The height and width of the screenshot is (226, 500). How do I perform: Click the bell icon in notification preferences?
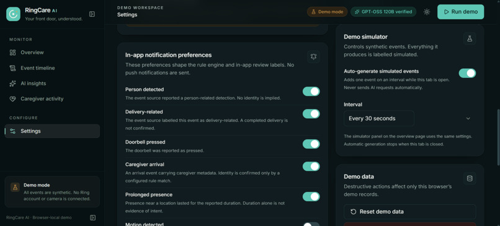point(314,57)
